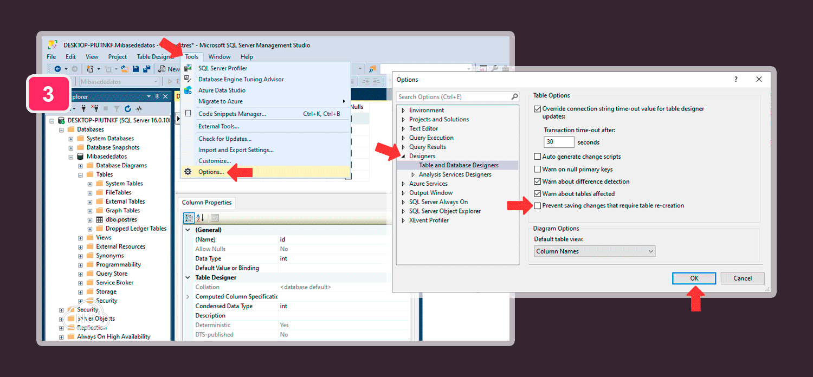Image resolution: width=813 pixels, height=377 pixels.
Task: Enable Auto generate change scripts checkbox
Action: pyautogui.click(x=537, y=157)
